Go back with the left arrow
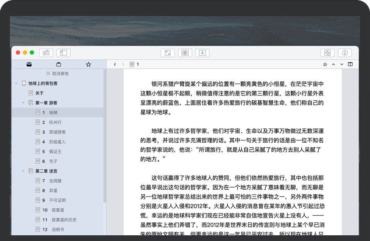 (x=115, y=64)
